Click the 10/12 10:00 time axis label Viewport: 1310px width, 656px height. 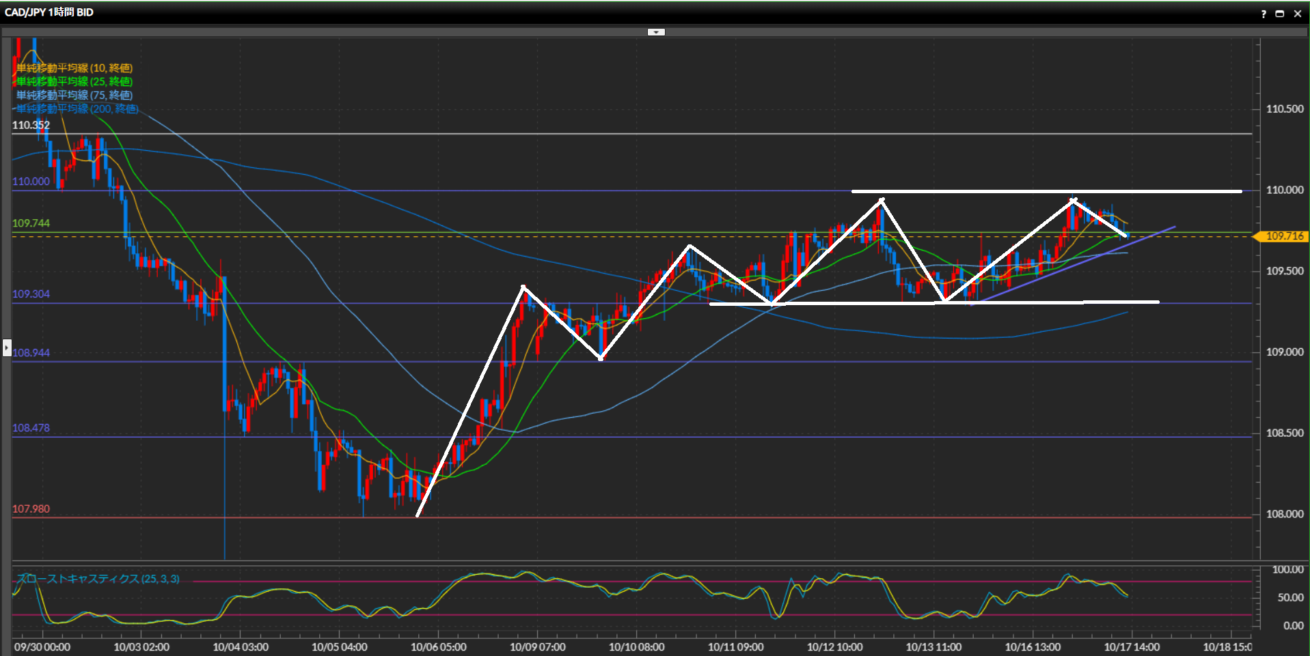[x=834, y=647]
